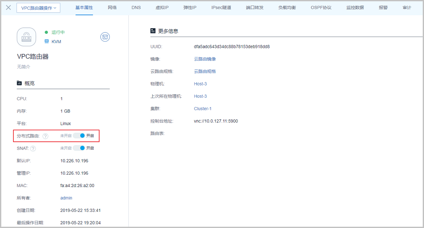Open the 云路由镜像 link
The width and height of the screenshot is (424, 228).
205,59
